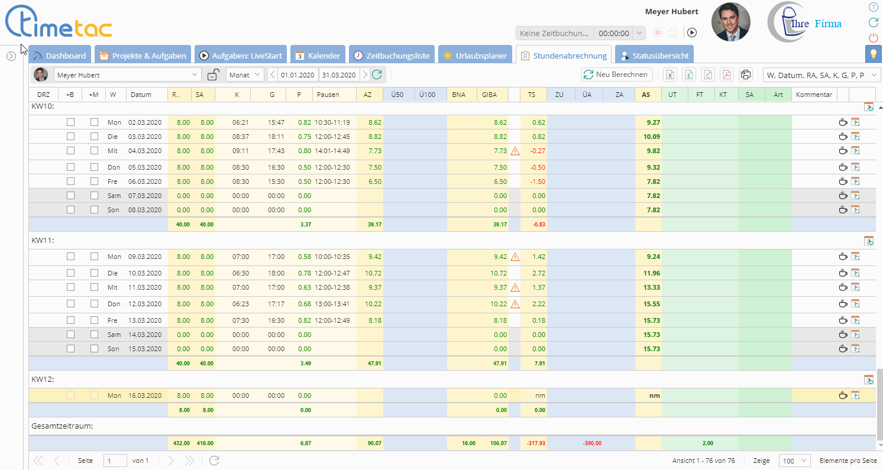Tick the +M checkbox for 09.03.2020
Screen dimensions: 883x470
click(x=94, y=257)
